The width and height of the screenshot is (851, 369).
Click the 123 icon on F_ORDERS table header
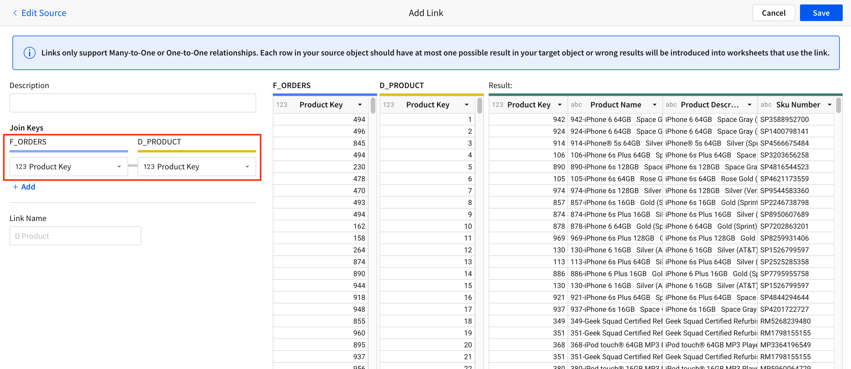281,104
